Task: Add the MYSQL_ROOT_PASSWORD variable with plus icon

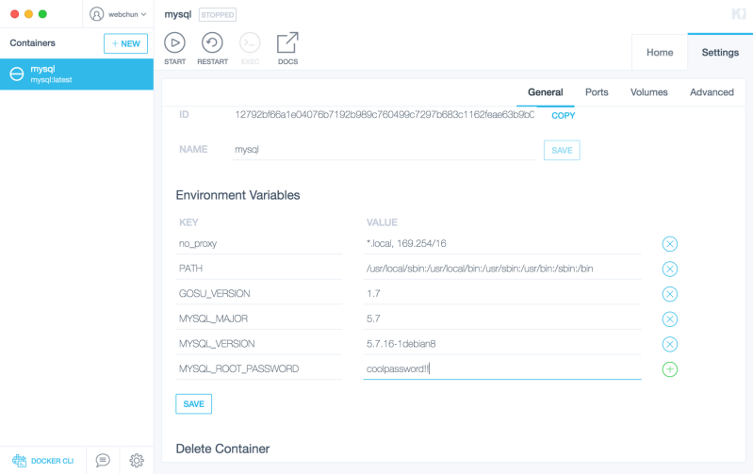Action: tap(669, 369)
